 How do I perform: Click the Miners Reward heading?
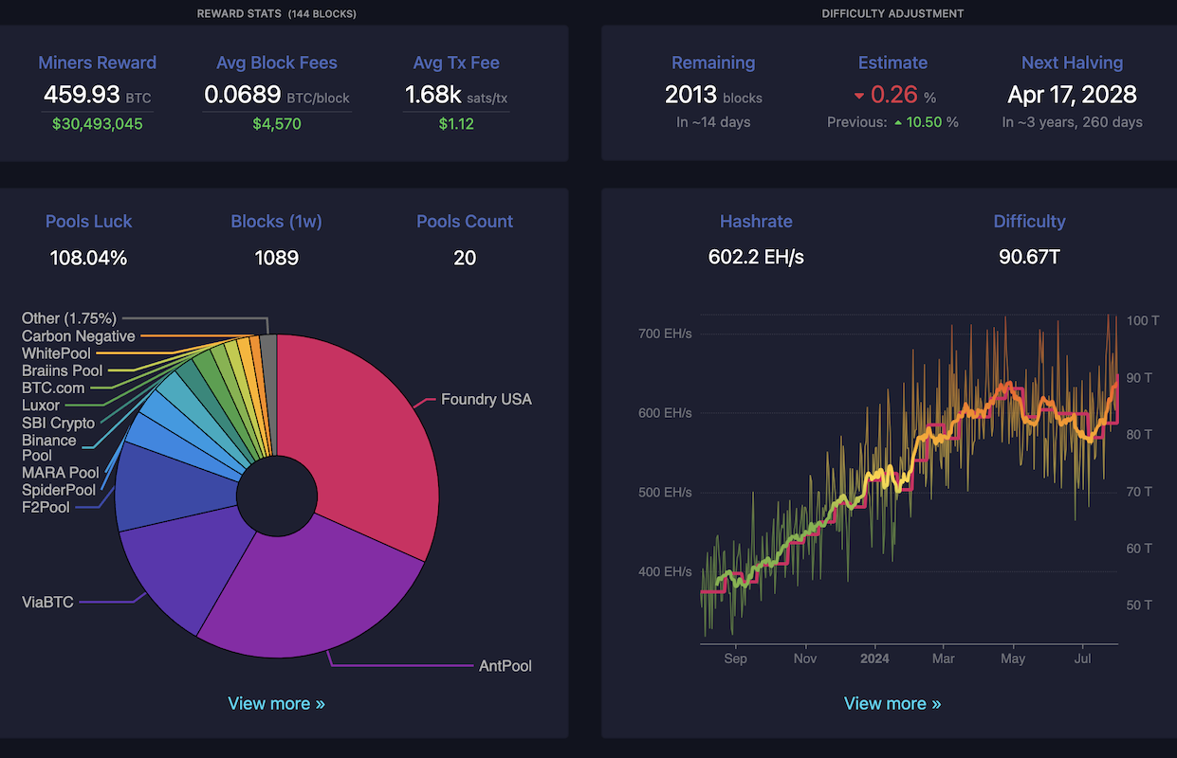tap(97, 63)
